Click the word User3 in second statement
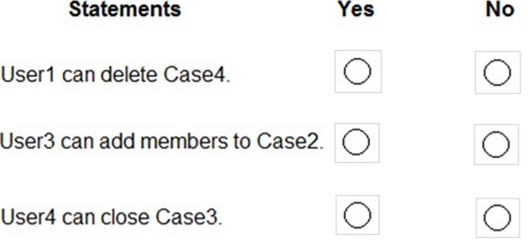 (x=27, y=141)
